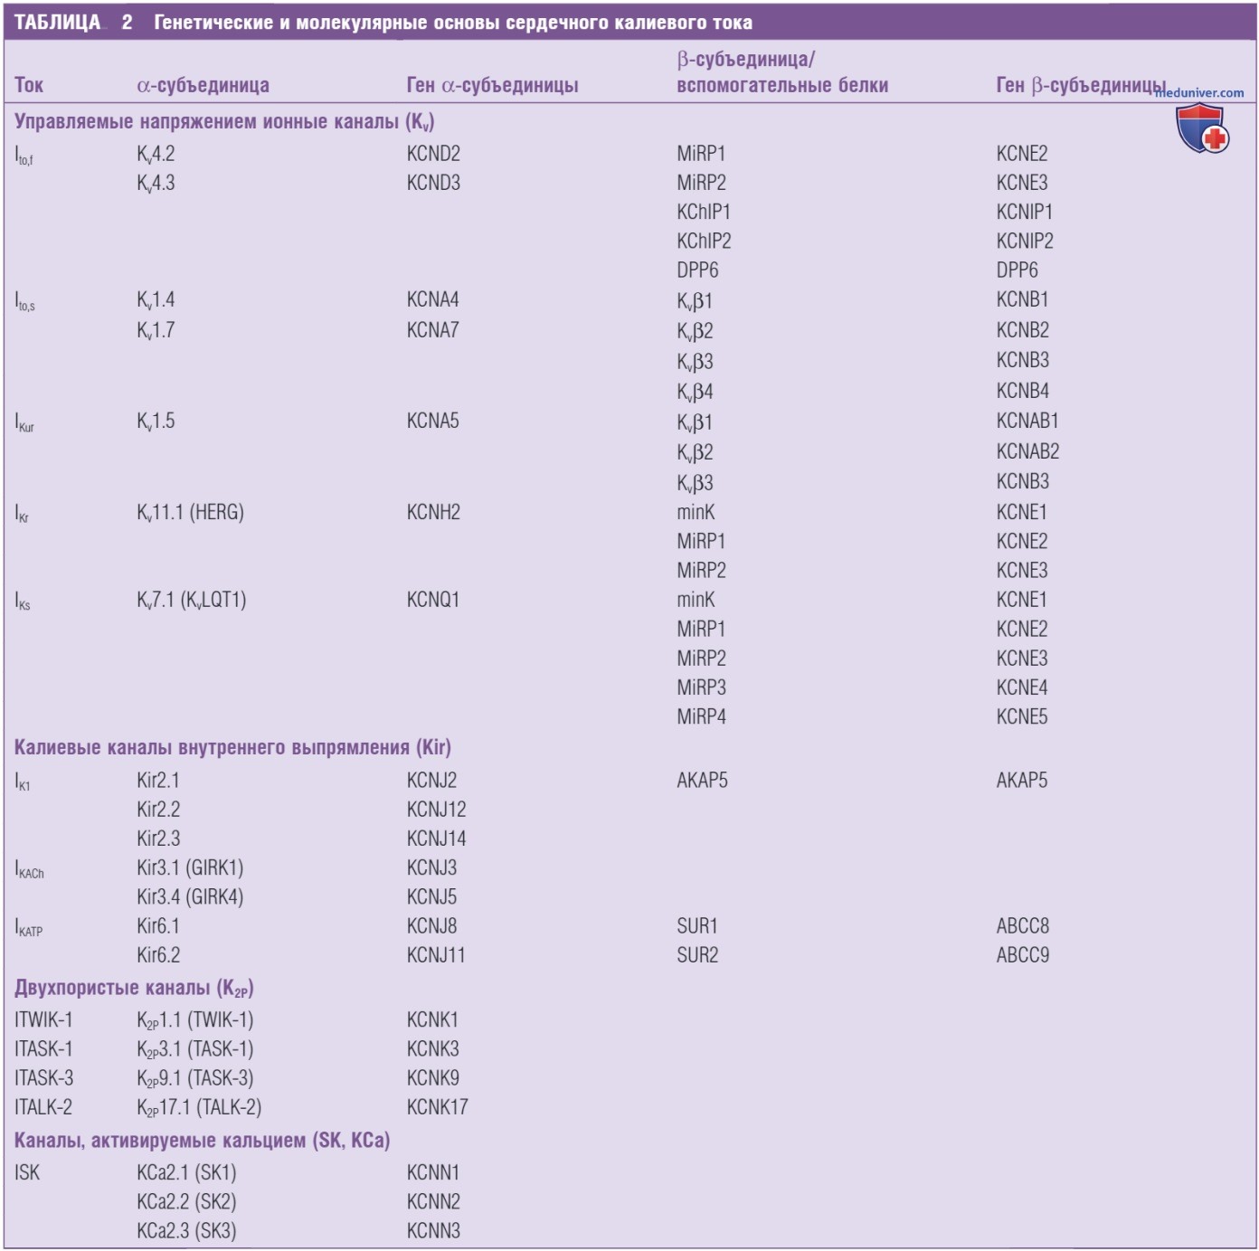Screen dimensions: 1259x1251
Task: Click the table title about сердечного калиевого тока
Action: click(x=453, y=22)
